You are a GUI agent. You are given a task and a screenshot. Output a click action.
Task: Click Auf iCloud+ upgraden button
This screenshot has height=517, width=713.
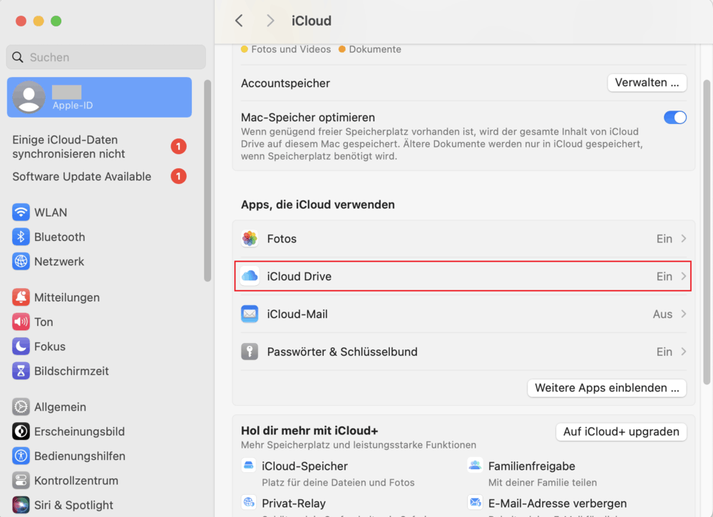pyautogui.click(x=621, y=431)
